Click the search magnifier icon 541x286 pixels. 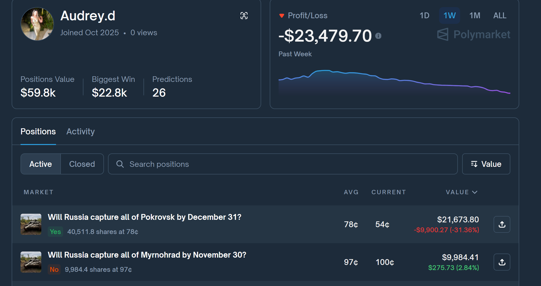point(120,164)
